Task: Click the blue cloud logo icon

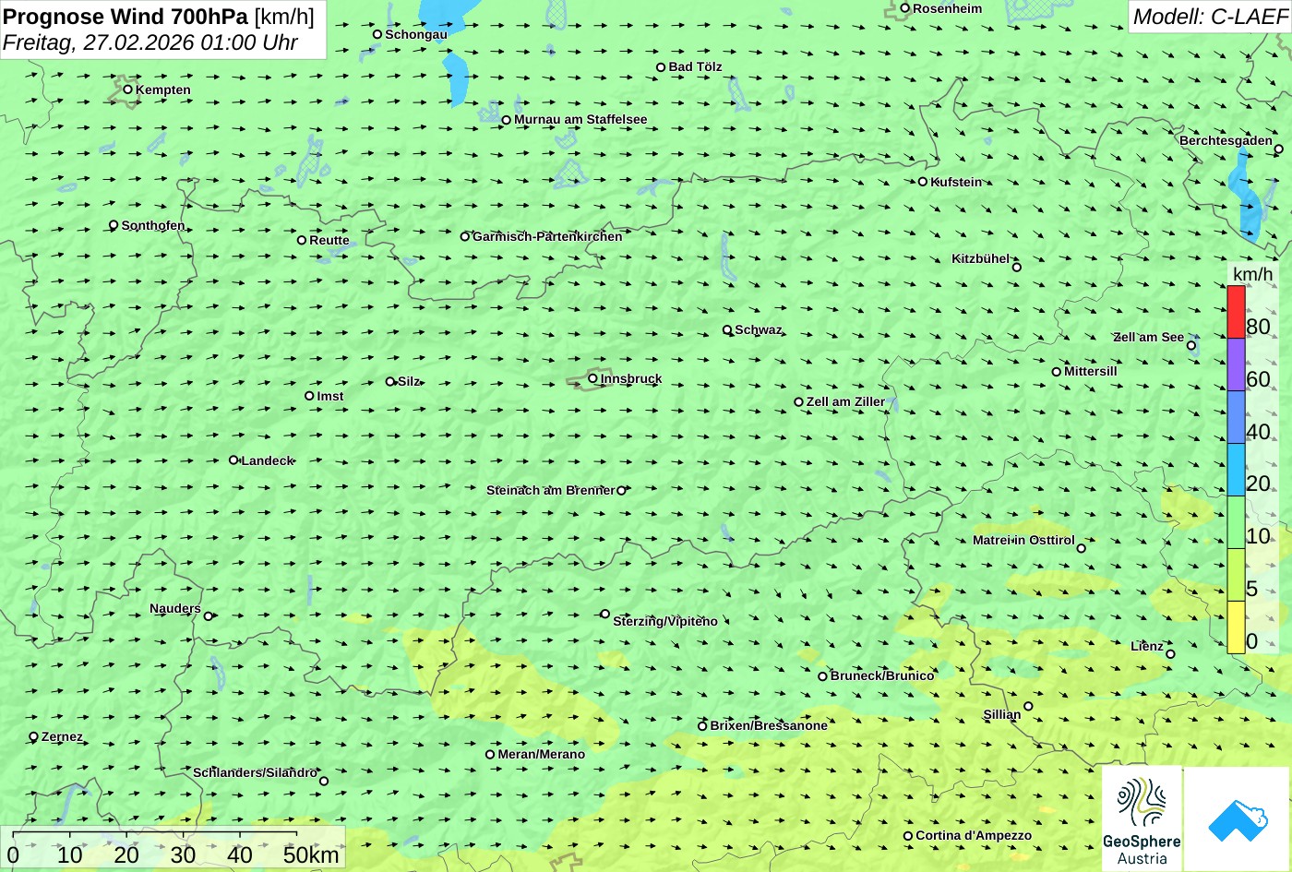Action: point(1237,818)
